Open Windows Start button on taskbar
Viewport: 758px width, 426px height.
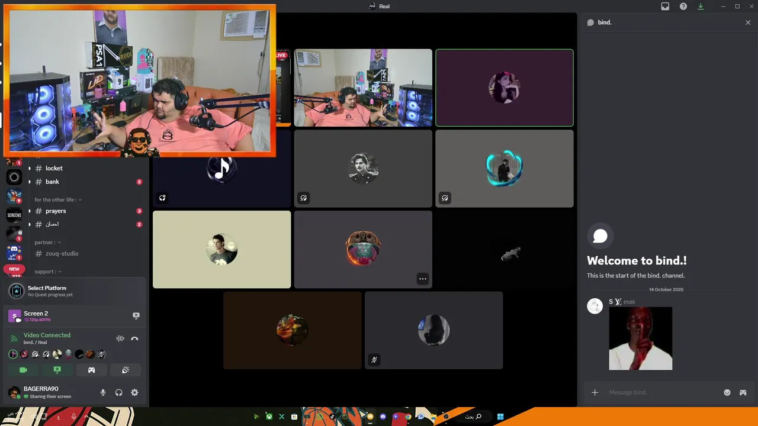click(x=500, y=417)
